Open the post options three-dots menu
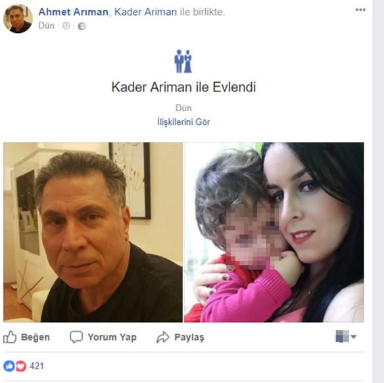This screenshot has height=383, width=384. [x=360, y=10]
